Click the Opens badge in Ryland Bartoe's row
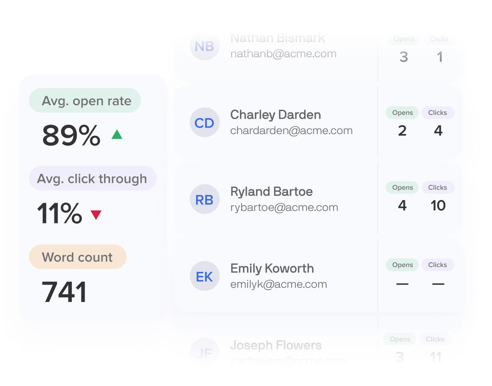This screenshot has width=492, height=386. point(402,187)
